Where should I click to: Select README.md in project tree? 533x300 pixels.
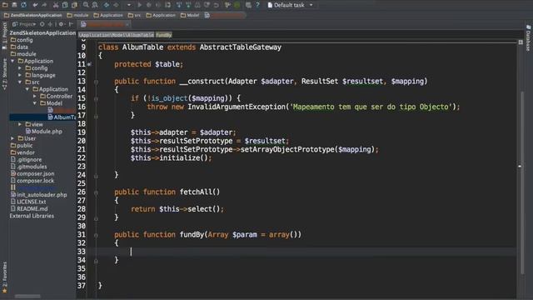click(x=29, y=208)
